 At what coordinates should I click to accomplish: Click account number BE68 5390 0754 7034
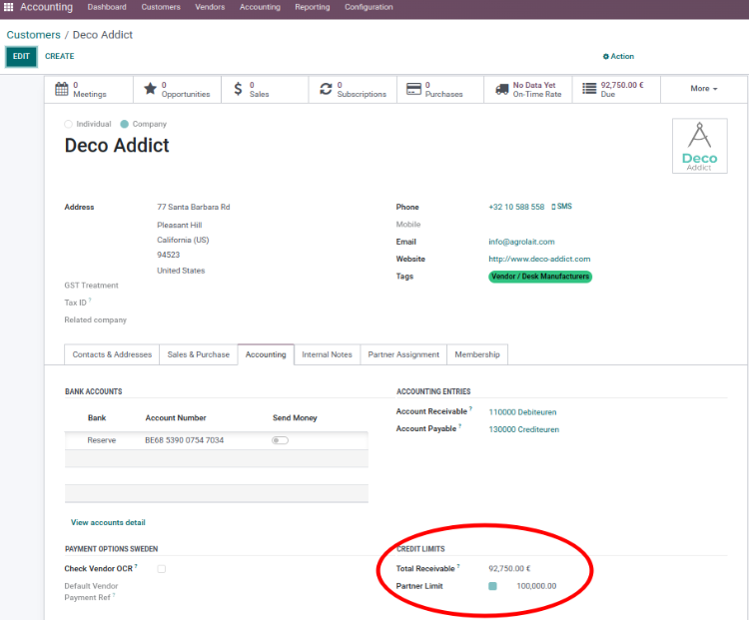coord(185,440)
